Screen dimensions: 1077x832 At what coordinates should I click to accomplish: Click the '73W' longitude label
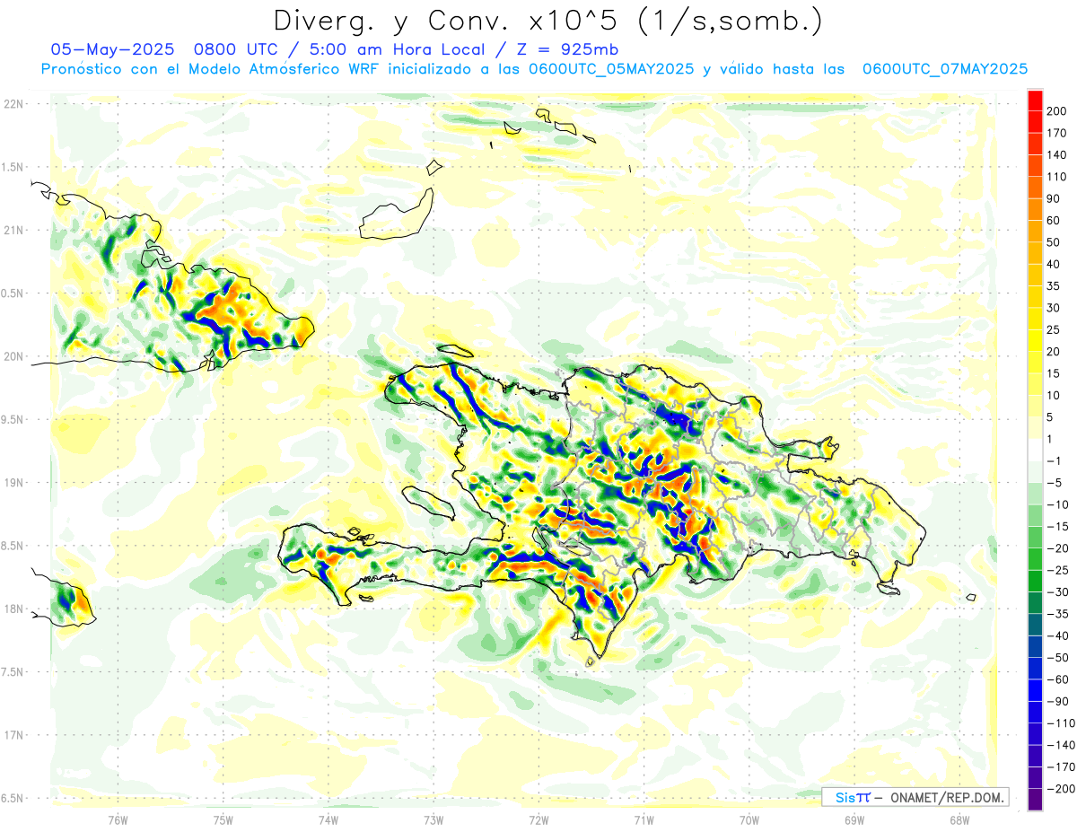433,819
